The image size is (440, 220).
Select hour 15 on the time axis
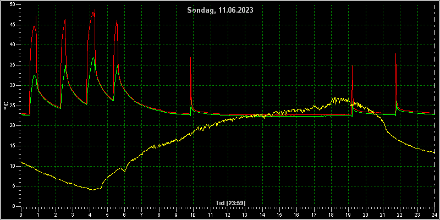pyautogui.click(x=279, y=215)
